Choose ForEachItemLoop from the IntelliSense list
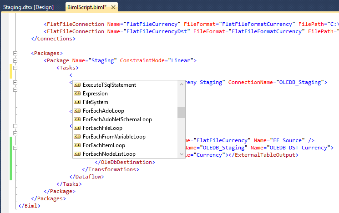Viewport: 339px width, 213px height. pos(104,145)
